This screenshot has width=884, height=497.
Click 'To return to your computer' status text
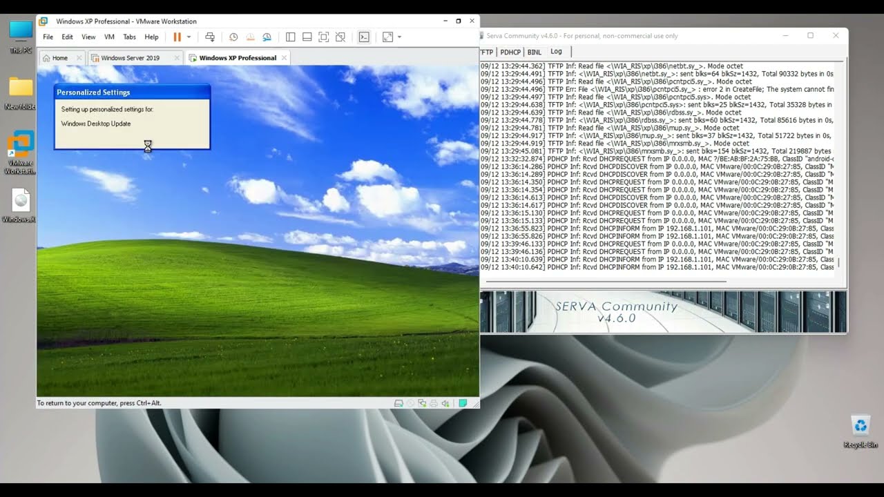[x=99, y=403]
